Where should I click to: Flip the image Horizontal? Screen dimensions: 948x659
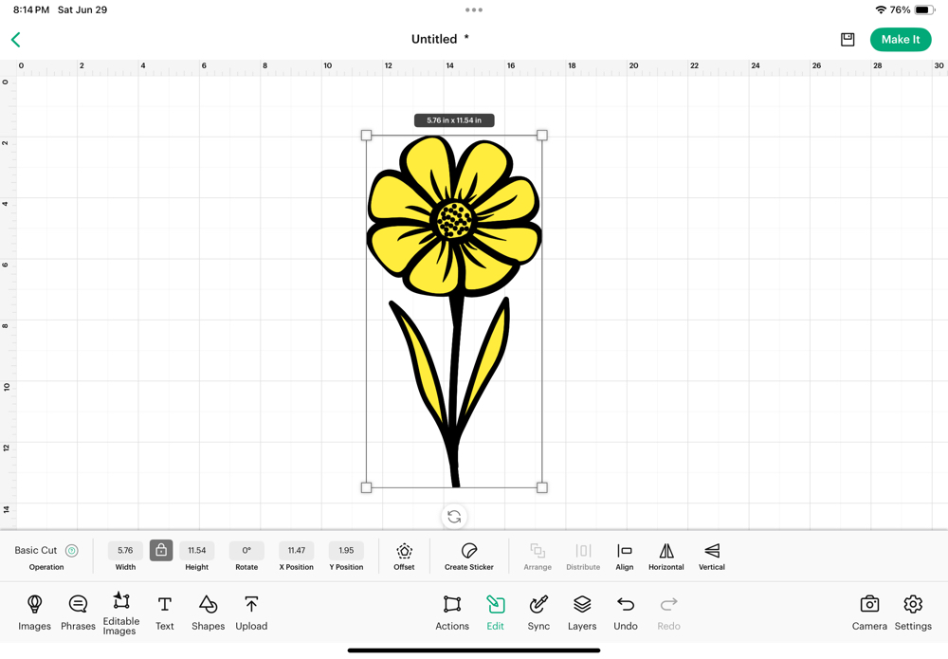coord(666,557)
